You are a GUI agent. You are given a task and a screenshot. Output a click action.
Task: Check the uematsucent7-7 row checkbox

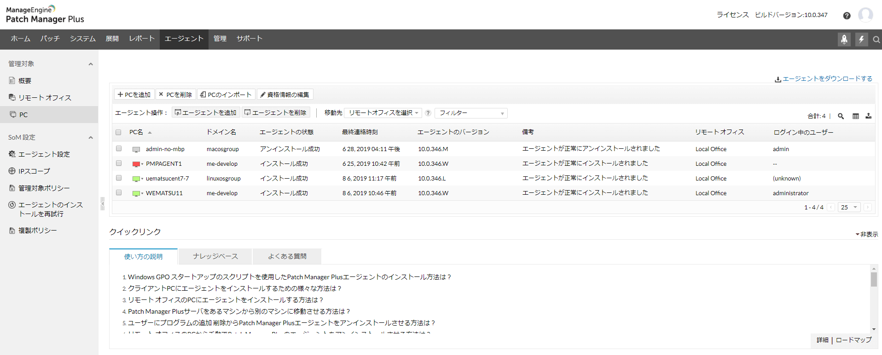pyautogui.click(x=119, y=178)
